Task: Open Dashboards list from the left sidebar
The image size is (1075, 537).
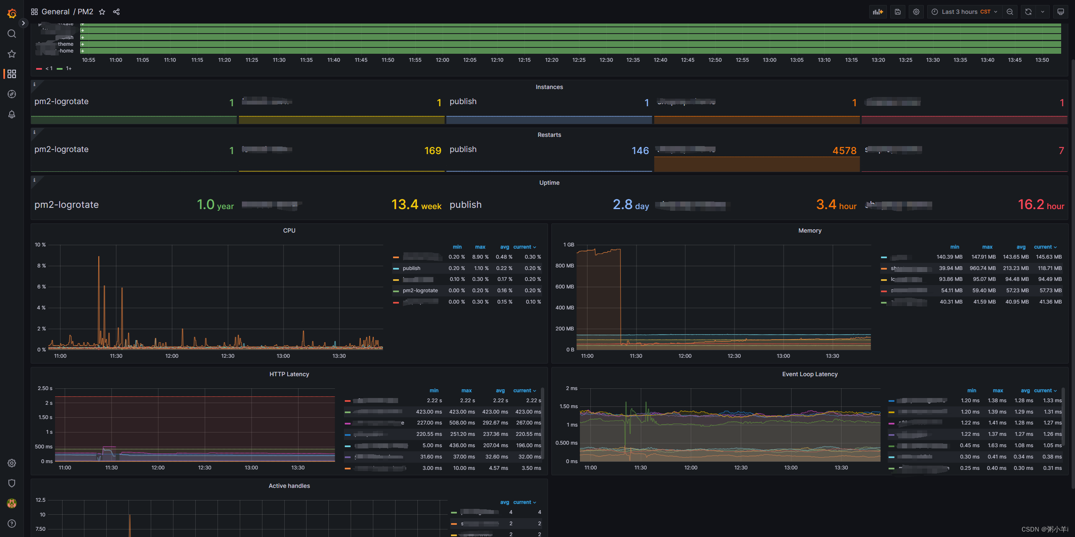Action: [11, 74]
